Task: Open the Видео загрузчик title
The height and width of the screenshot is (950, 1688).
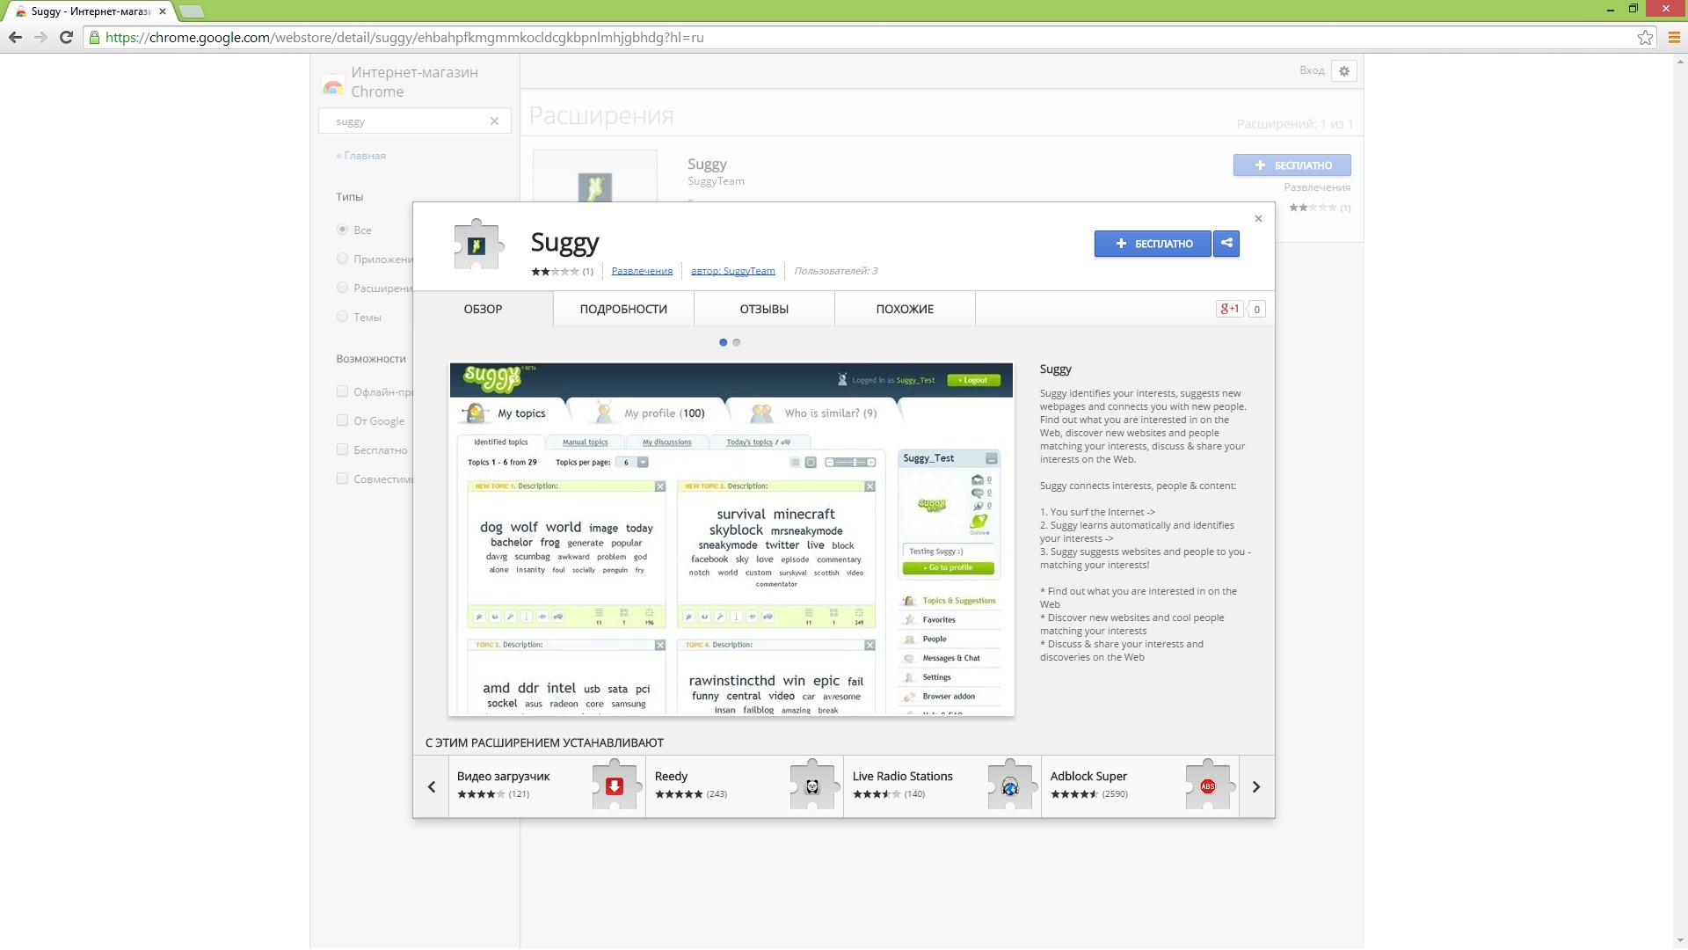Action: tap(503, 776)
